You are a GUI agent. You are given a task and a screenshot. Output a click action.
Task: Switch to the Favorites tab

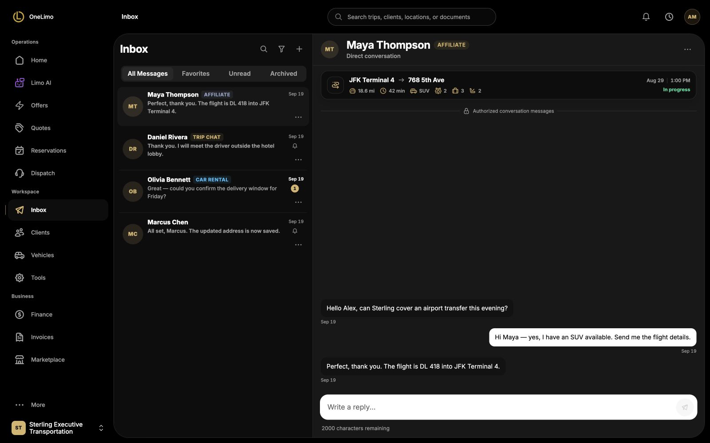pos(196,74)
